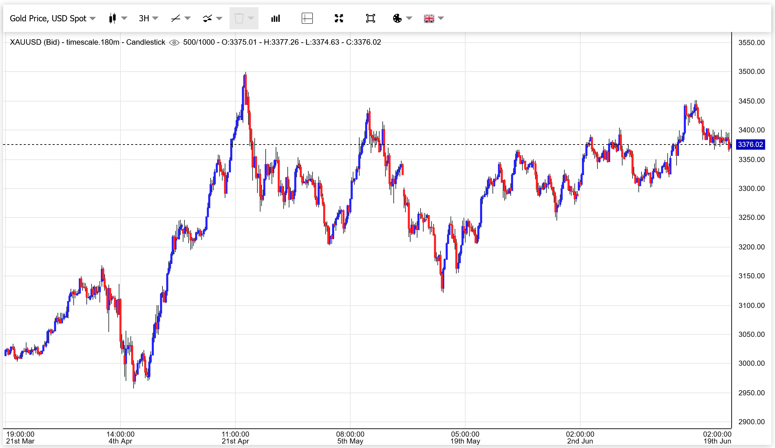Click the 3376.02 current price label
The width and height of the screenshot is (775, 448).
pyautogui.click(x=751, y=145)
